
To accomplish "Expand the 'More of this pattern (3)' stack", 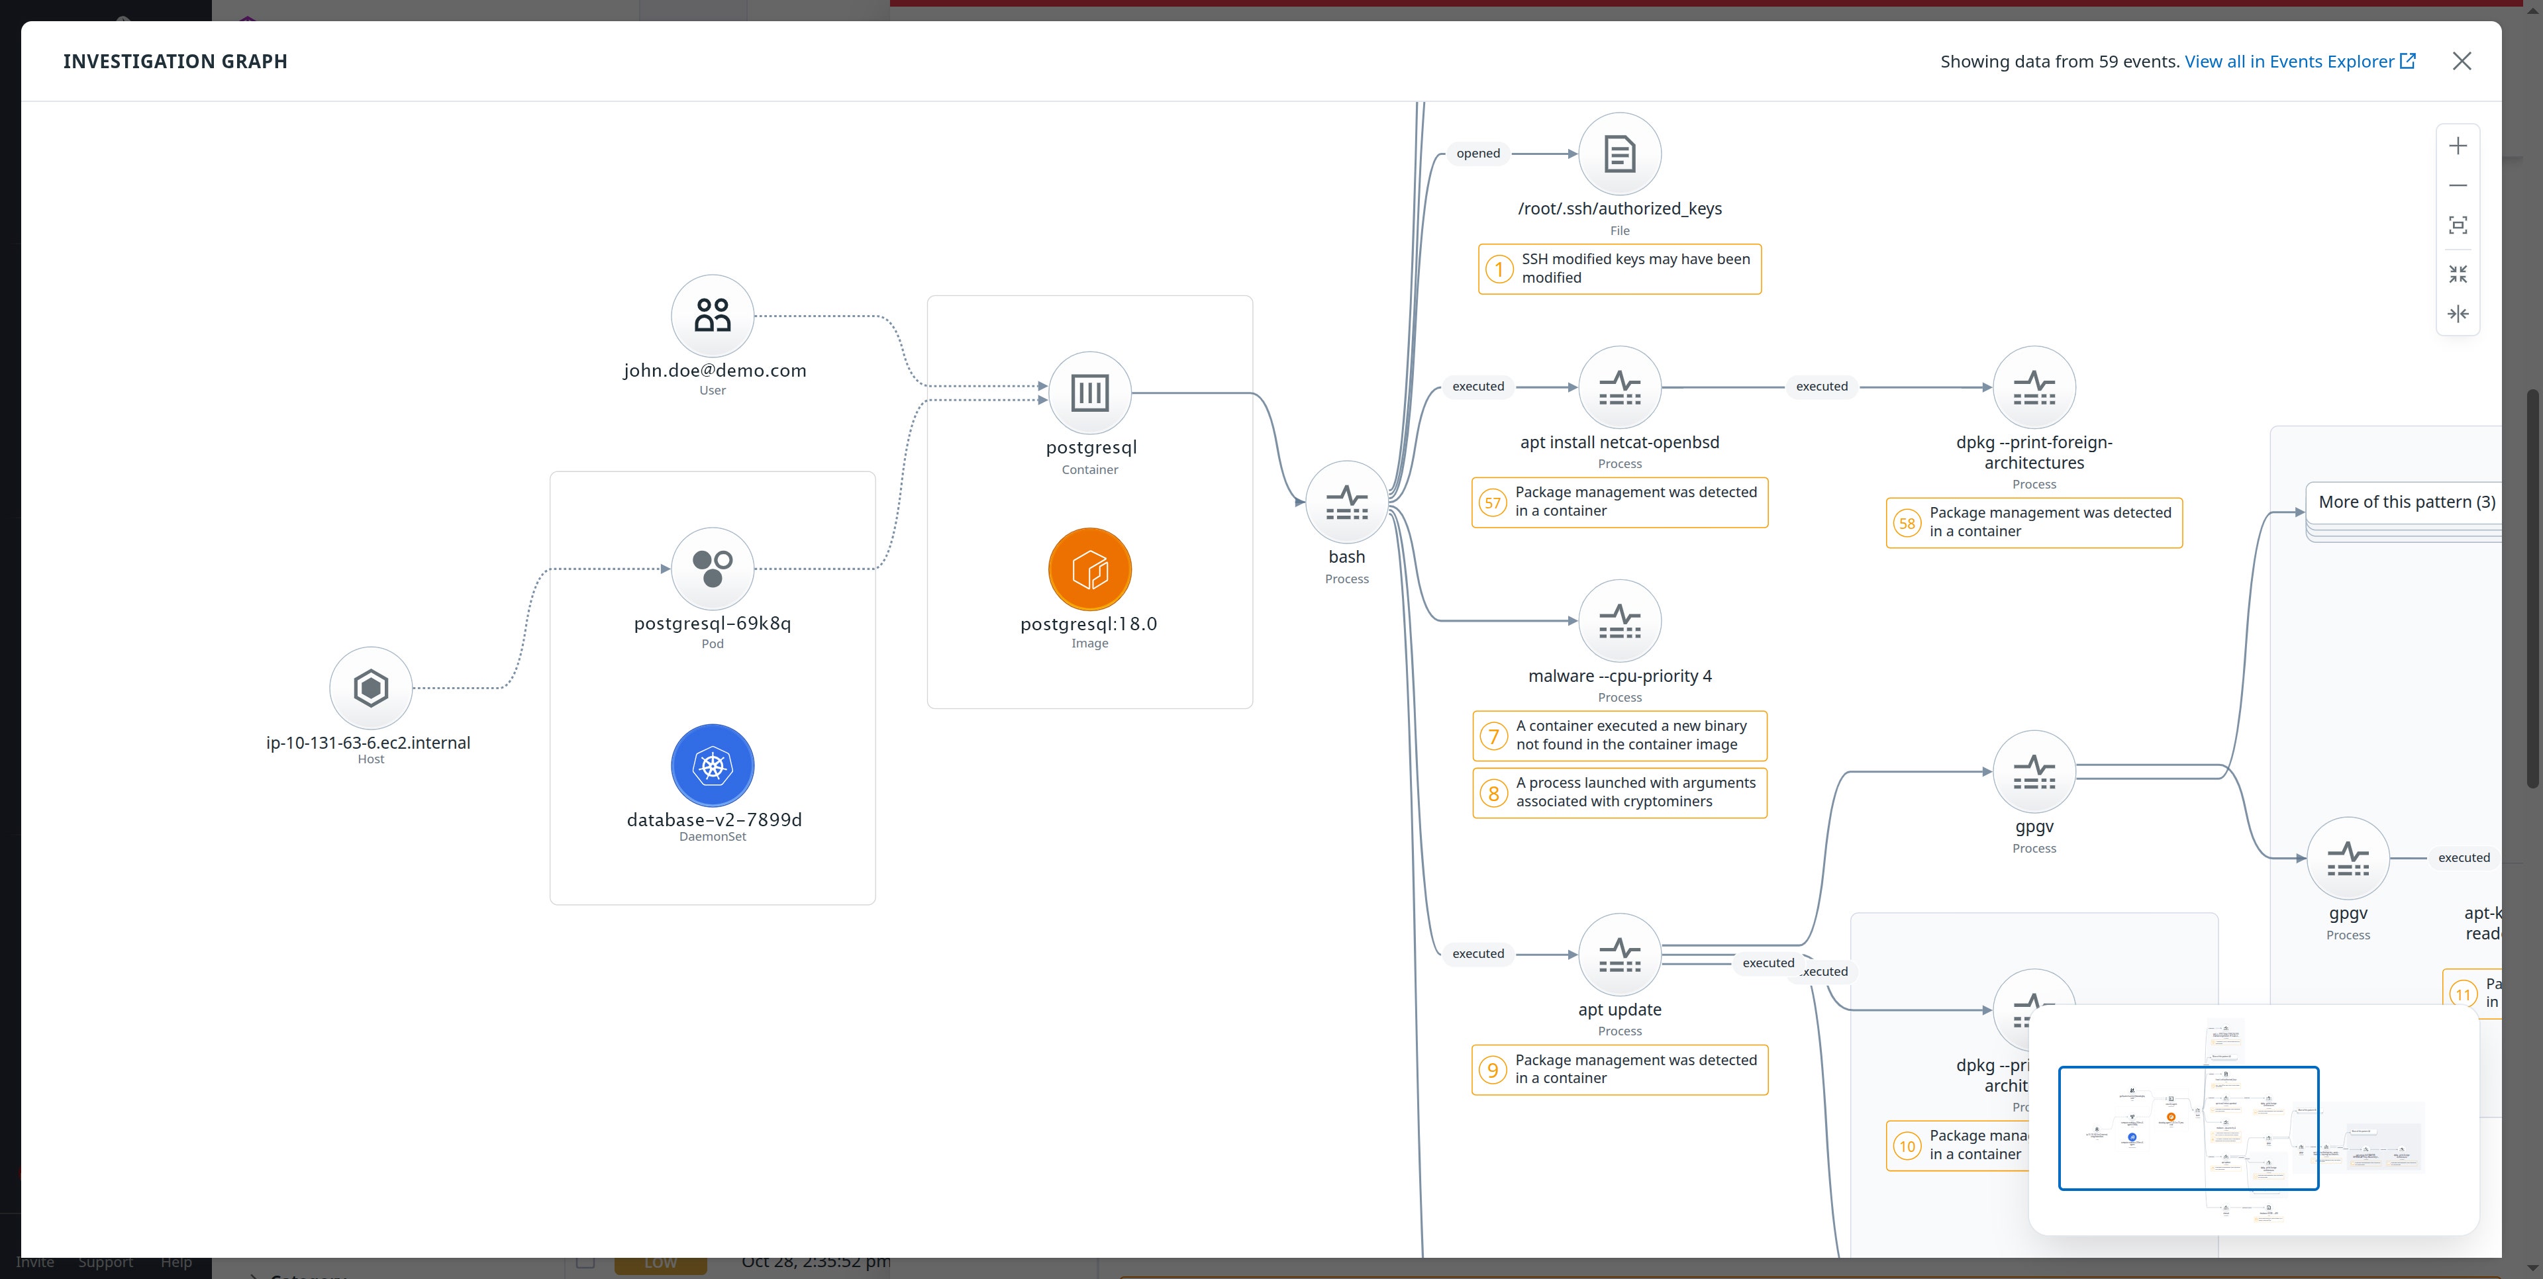I will tap(2406, 501).
